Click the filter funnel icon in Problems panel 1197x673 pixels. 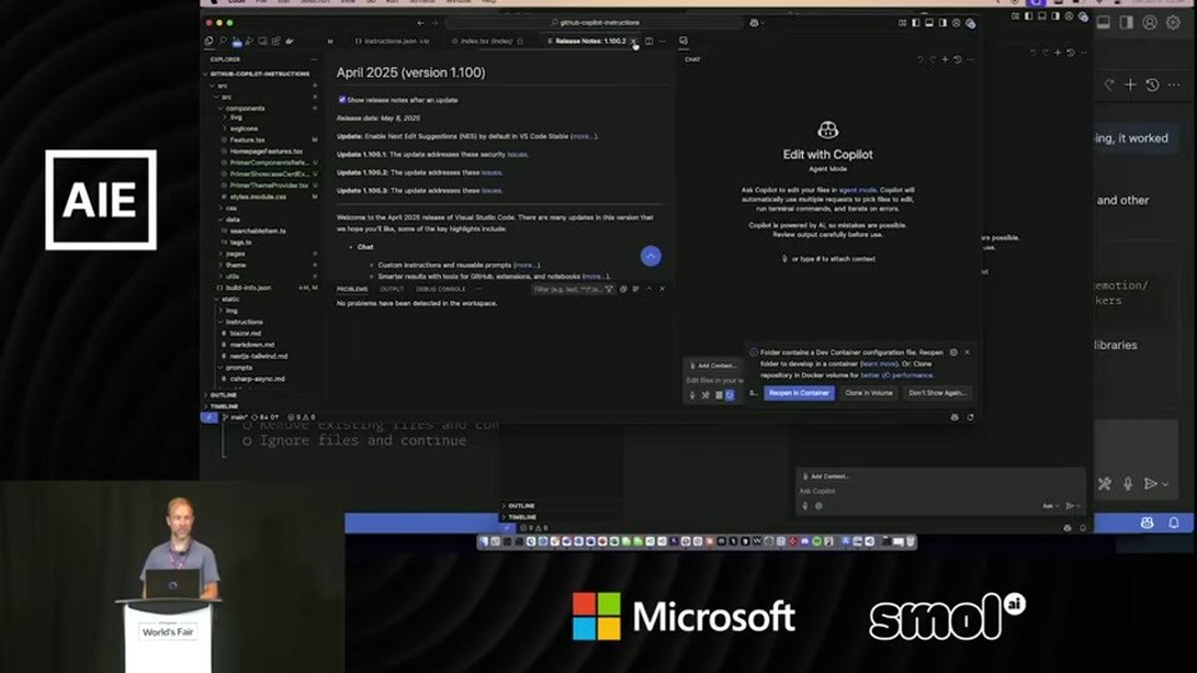pos(609,289)
